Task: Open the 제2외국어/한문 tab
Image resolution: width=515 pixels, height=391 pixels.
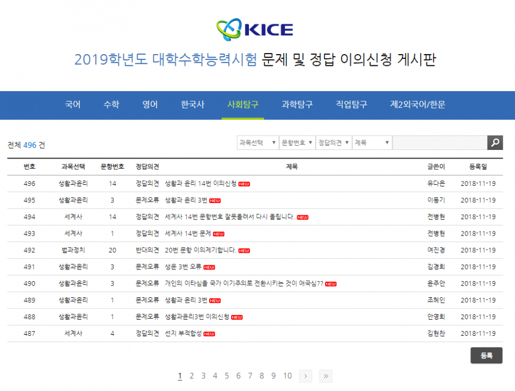Action: tap(417, 104)
